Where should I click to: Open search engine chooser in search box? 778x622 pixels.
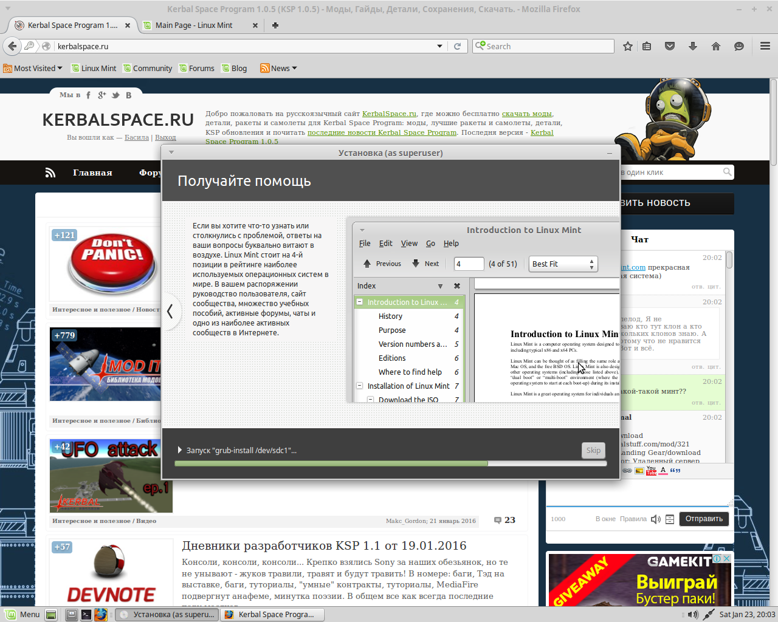click(480, 46)
